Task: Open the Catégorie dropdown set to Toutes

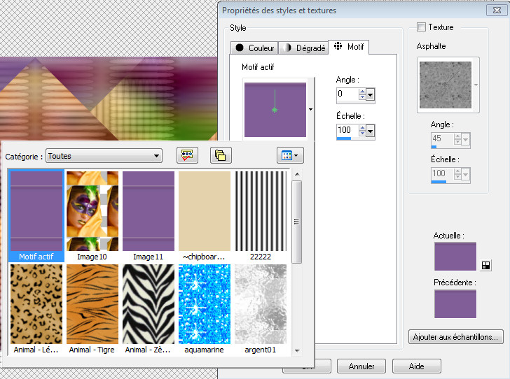Action: [x=105, y=156]
